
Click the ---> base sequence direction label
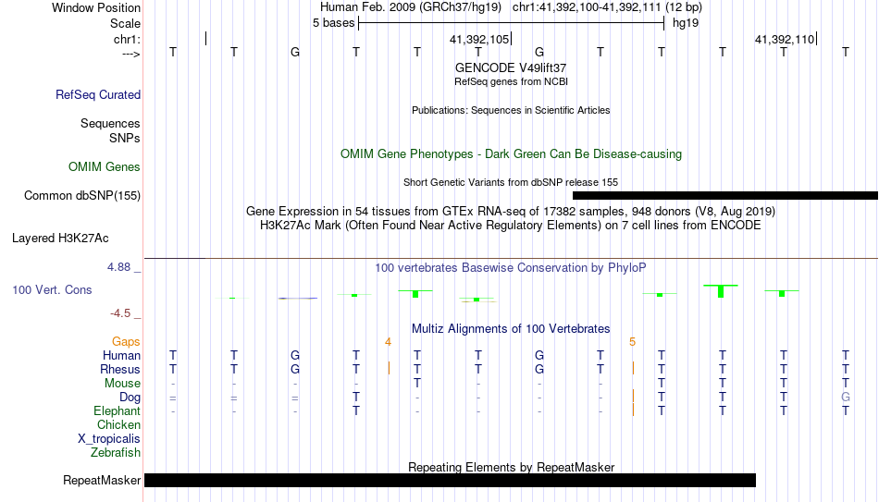131,54
